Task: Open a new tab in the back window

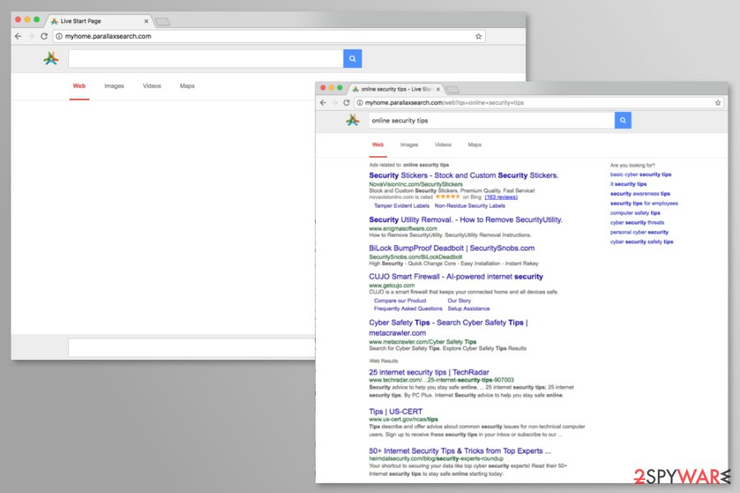Action: tap(162, 21)
